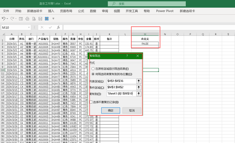Collapse dialog via 条件区域 range selector arrow

pos(139,87)
